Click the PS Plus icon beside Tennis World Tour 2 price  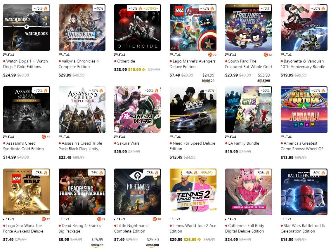pyautogui.click(x=199, y=240)
